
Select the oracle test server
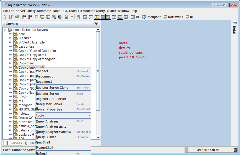pos(26,122)
